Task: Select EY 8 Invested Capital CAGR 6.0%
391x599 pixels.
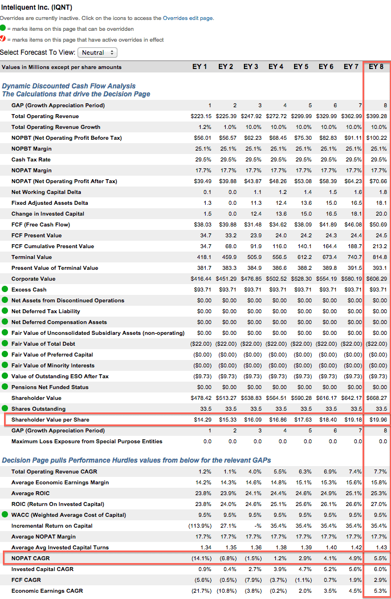Action: [x=380, y=569]
